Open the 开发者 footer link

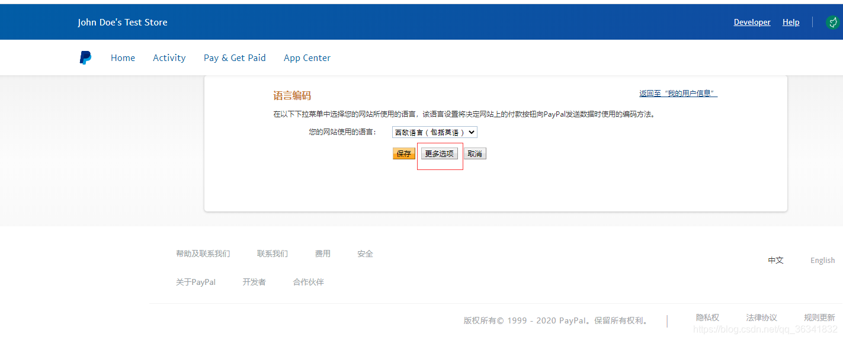[254, 282]
